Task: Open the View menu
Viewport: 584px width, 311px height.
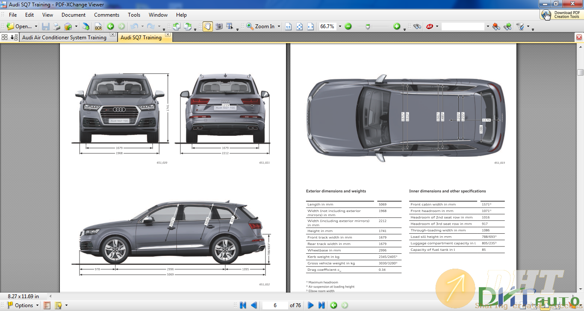Action: 47,15
